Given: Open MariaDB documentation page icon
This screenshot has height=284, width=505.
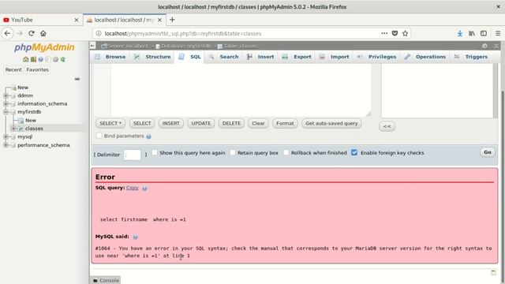Looking at the screenshot, I should coord(48,59).
